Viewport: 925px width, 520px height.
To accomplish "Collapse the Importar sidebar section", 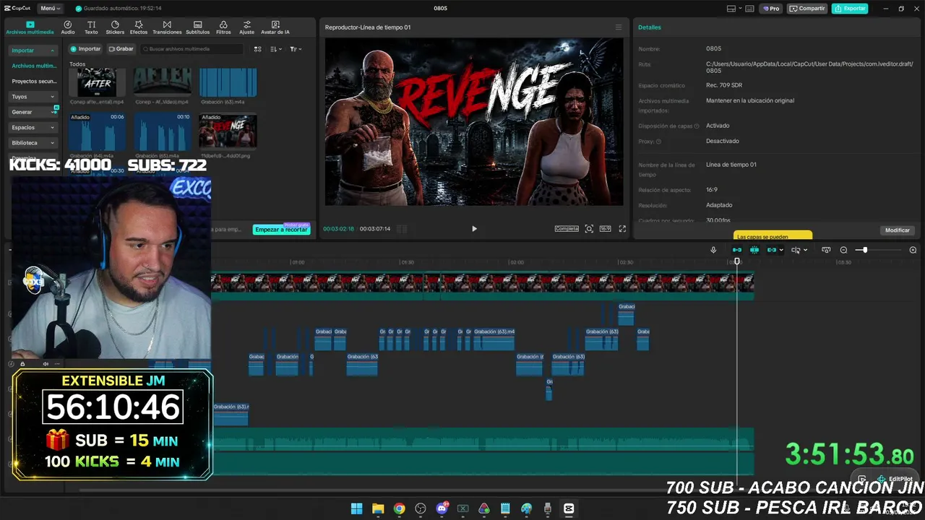I will (x=33, y=51).
